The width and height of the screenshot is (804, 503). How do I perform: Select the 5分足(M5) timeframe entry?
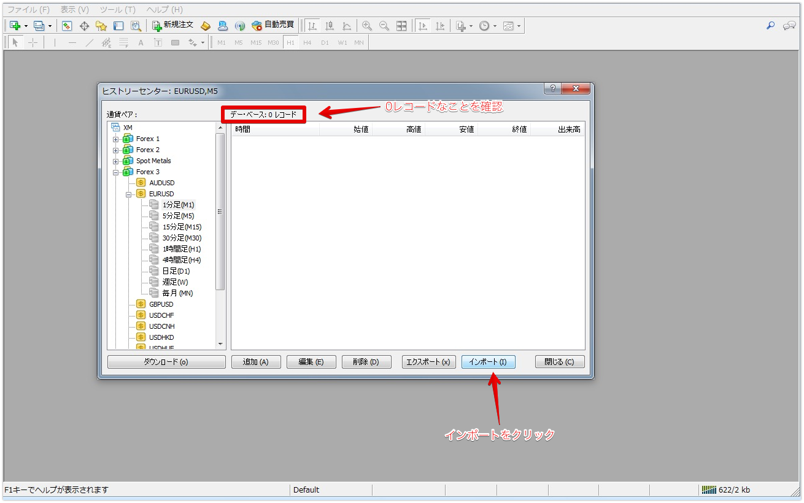point(177,215)
